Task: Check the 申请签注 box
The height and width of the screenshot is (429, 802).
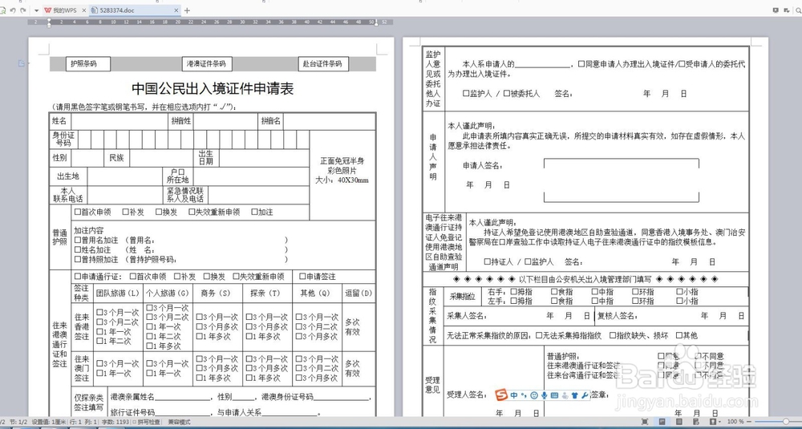Action: (x=302, y=276)
